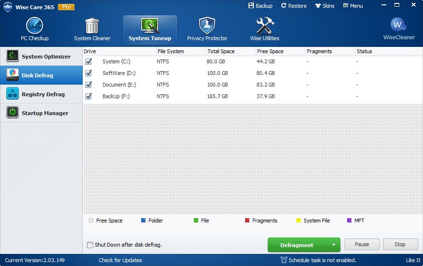Click the 83.2 GB free space value
Viewport: 423px width, 266px height.
[266, 85]
